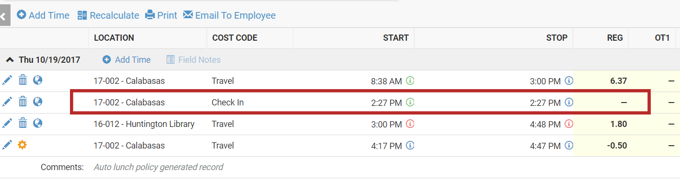Open map for Huntington Library record
The width and height of the screenshot is (680, 195).
pos(38,123)
